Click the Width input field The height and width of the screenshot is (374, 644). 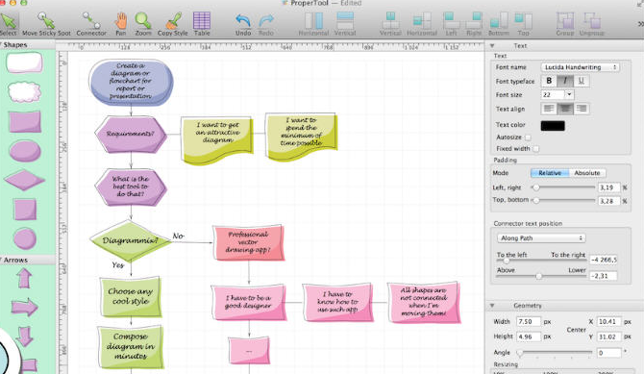pyautogui.click(x=529, y=321)
